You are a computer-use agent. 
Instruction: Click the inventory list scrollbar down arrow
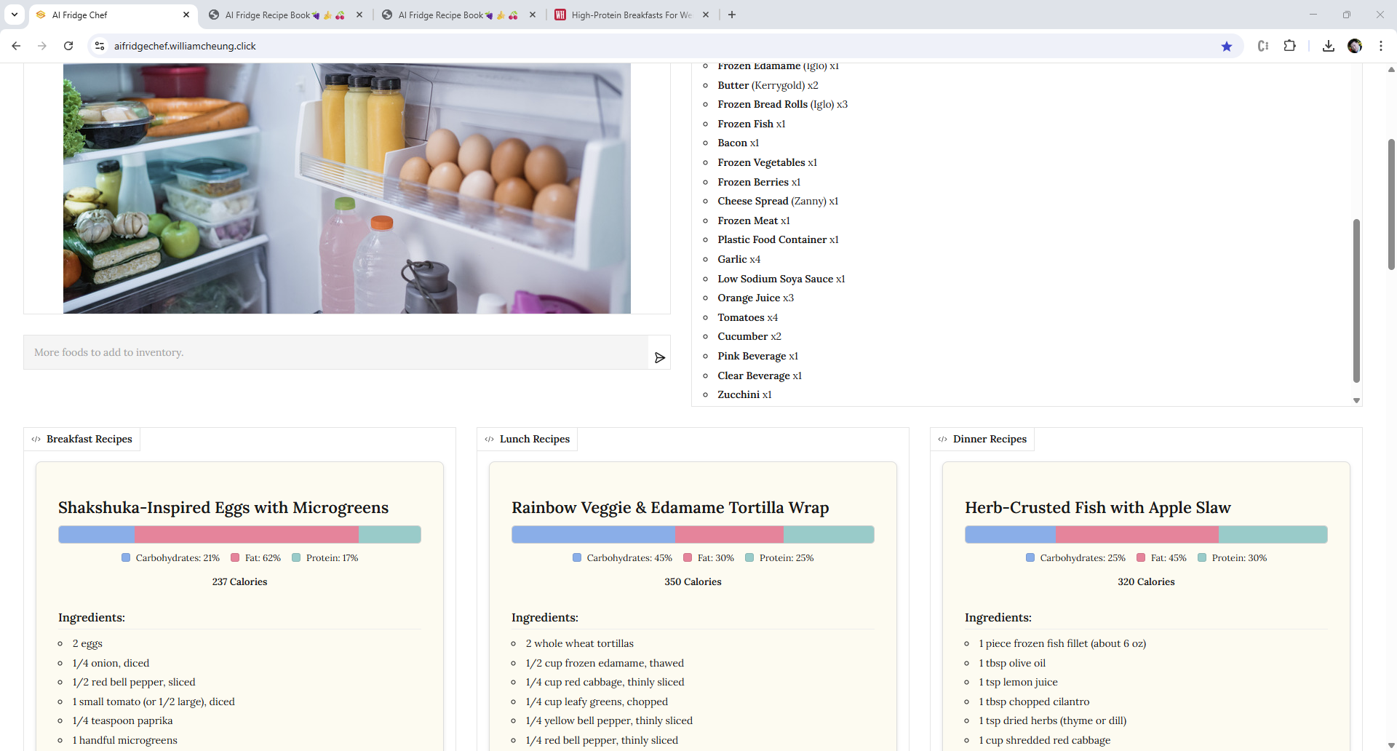pyautogui.click(x=1356, y=401)
